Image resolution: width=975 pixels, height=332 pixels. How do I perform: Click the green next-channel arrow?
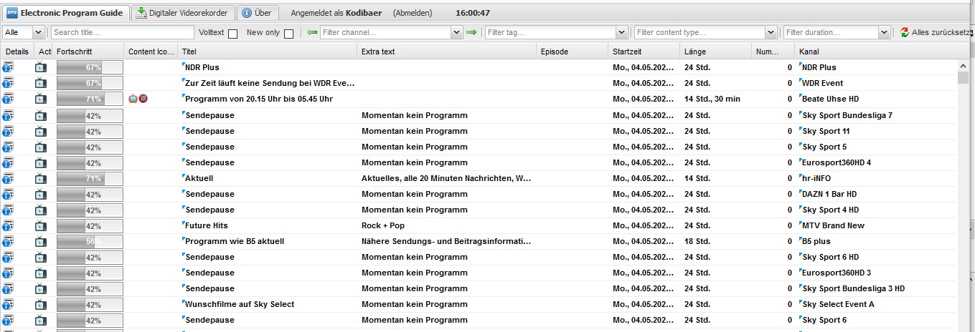tap(471, 32)
